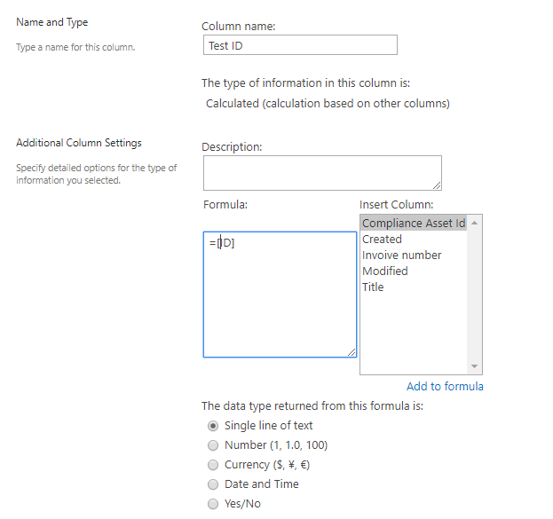Screen dimensions: 553x519
Task: Click the Insert Column list scroll down arrow
Action: [474, 366]
